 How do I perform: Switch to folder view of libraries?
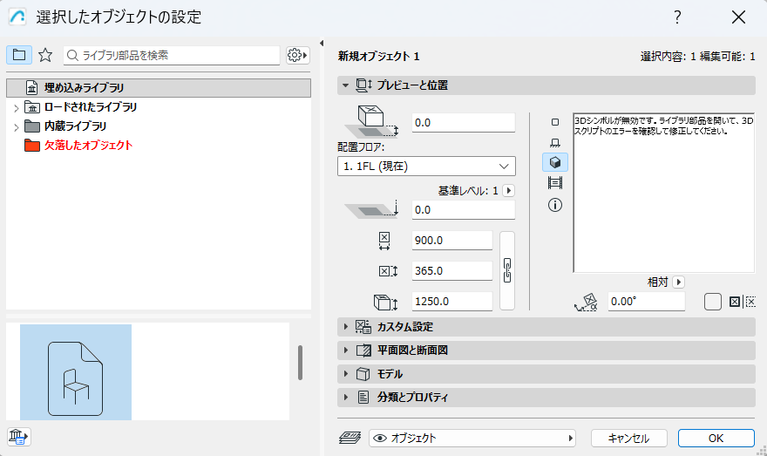[x=19, y=55]
